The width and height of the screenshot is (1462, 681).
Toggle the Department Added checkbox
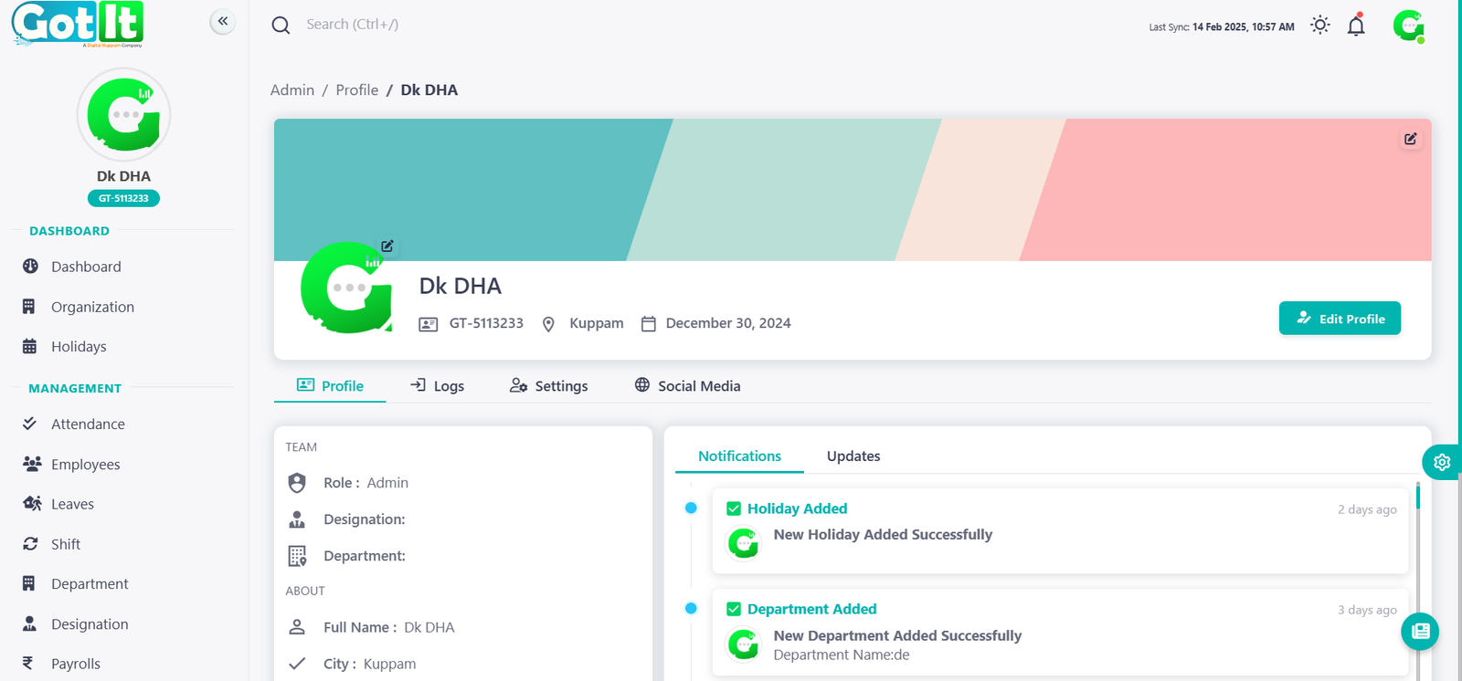pos(734,609)
